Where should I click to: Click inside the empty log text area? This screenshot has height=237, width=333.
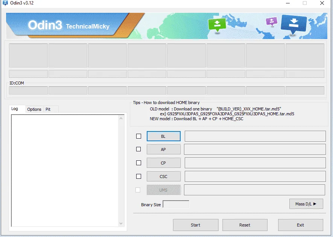(x=65, y=171)
